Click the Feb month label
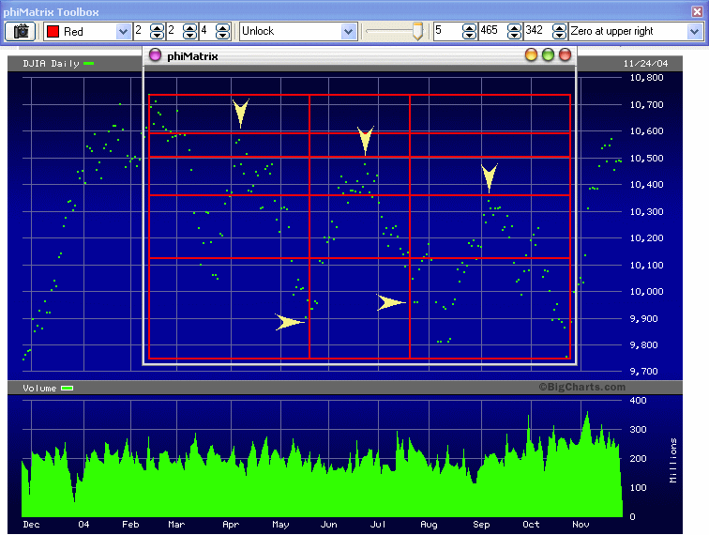 130,524
